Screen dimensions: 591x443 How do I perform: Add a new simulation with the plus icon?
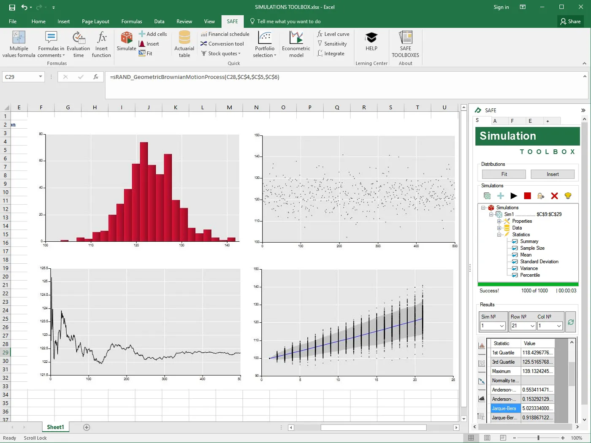500,195
